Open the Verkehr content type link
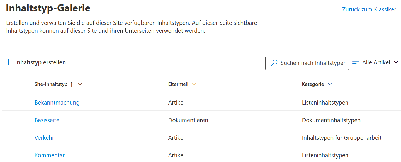 (x=44, y=138)
